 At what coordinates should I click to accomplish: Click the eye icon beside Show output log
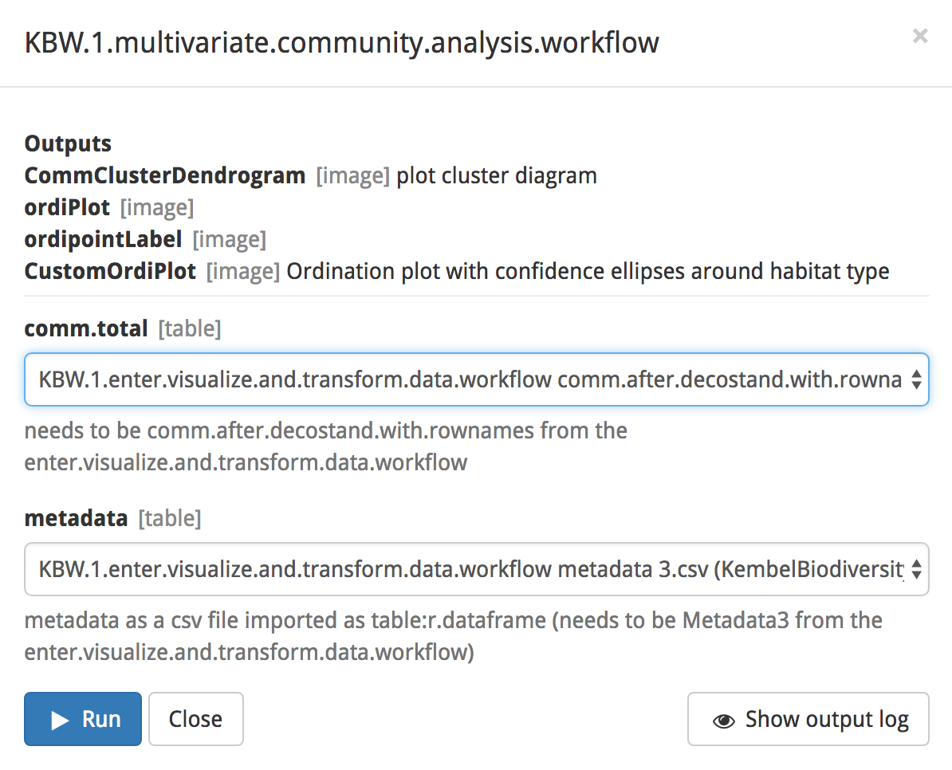[x=723, y=721]
